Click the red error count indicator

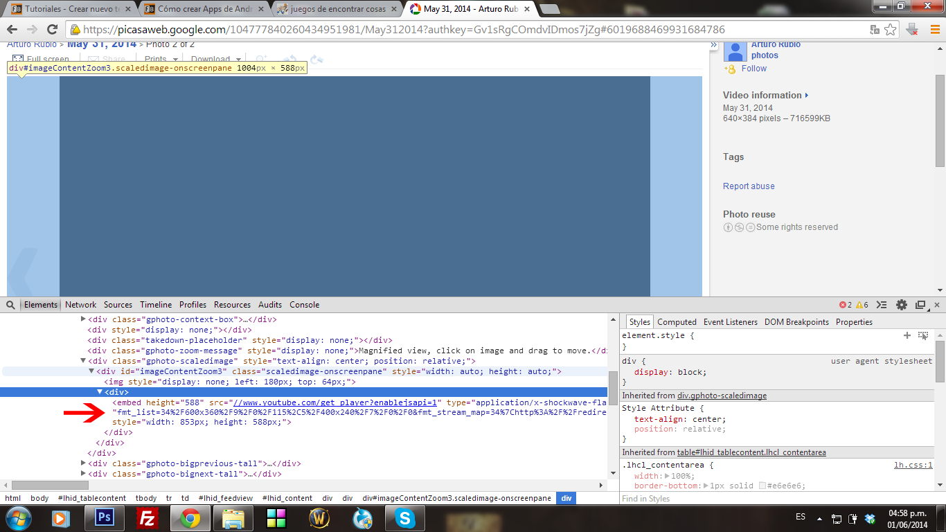pyautogui.click(x=845, y=305)
